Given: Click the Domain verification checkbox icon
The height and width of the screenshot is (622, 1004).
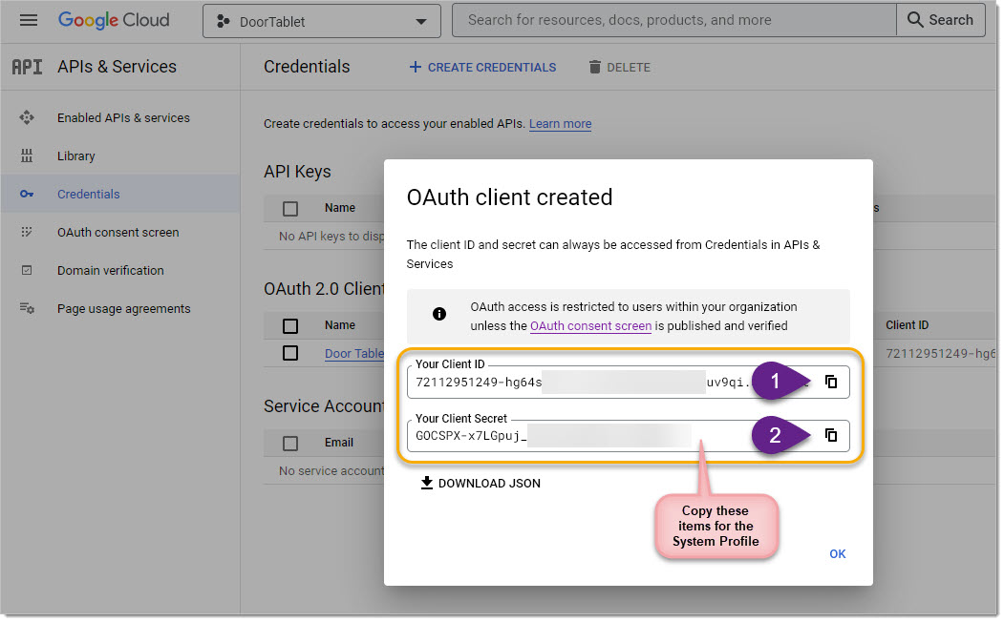Looking at the screenshot, I should (x=26, y=270).
